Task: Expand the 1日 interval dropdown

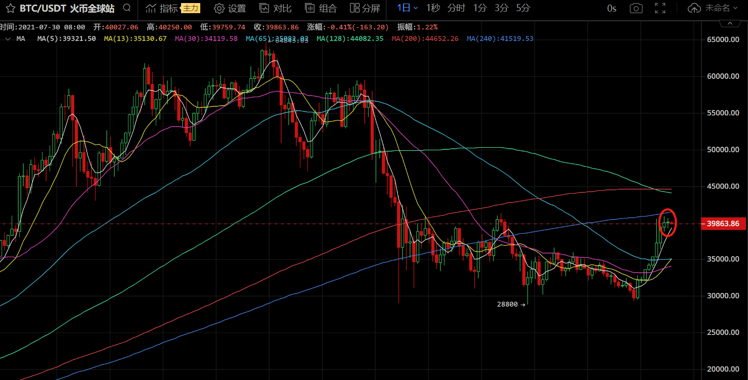Action: click(408, 8)
